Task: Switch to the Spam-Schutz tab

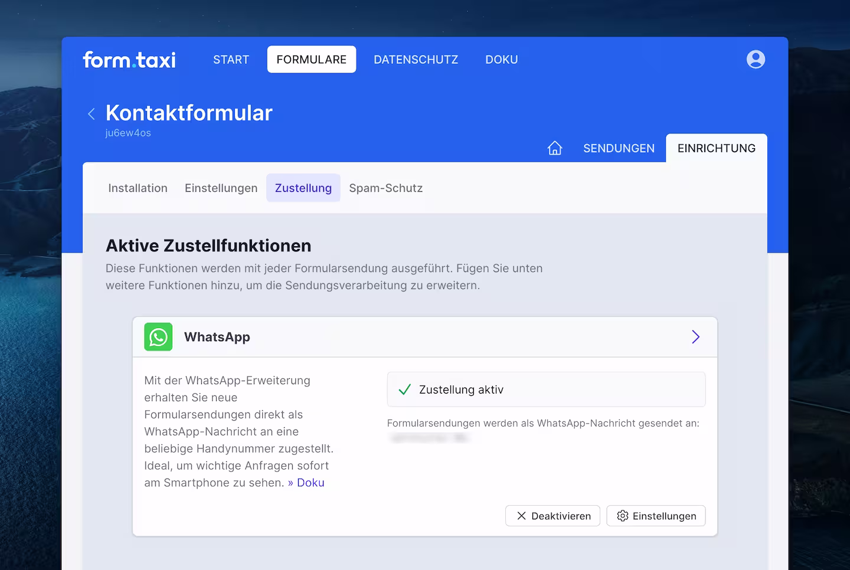Action: pos(386,188)
